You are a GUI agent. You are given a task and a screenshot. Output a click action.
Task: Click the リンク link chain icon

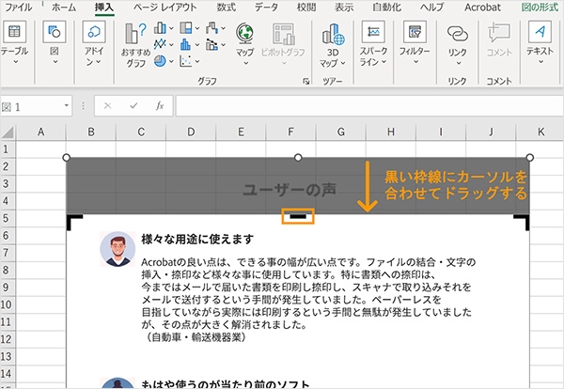[x=458, y=34]
